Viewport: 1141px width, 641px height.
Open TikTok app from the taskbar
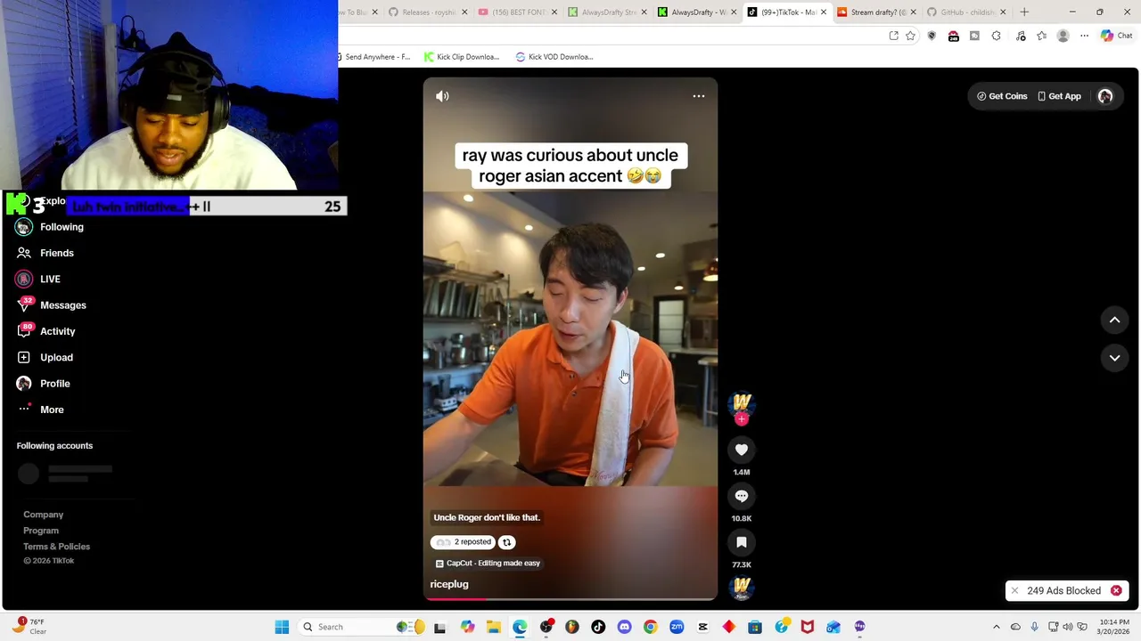pyautogui.click(x=598, y=627)
